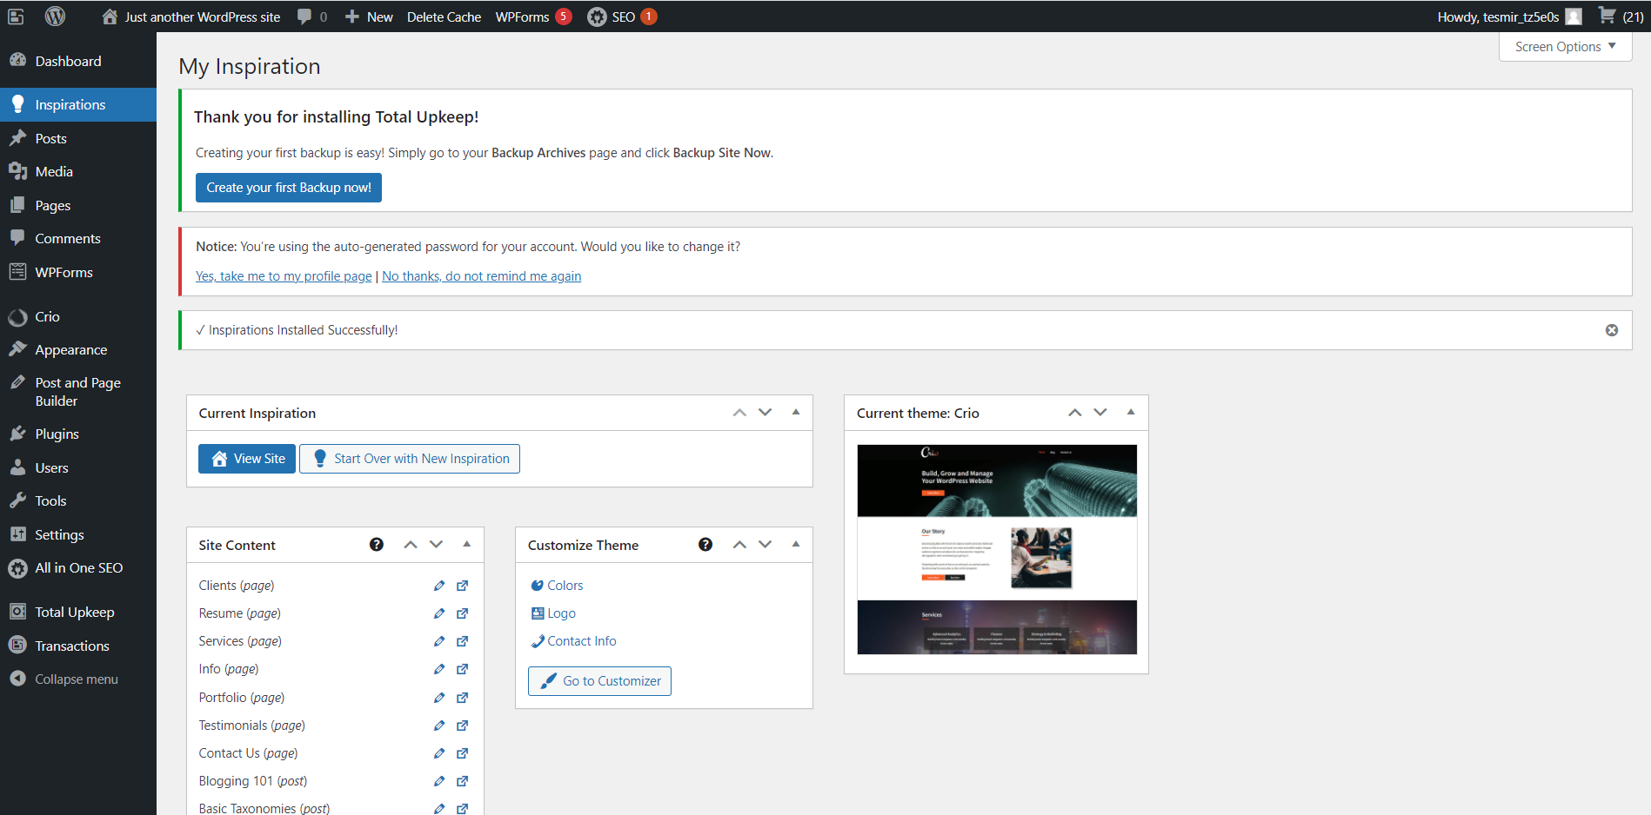This screenshot has width=1651, height=815.
Task: Click the edit pencil for Contact Us page
Action: 439,753
